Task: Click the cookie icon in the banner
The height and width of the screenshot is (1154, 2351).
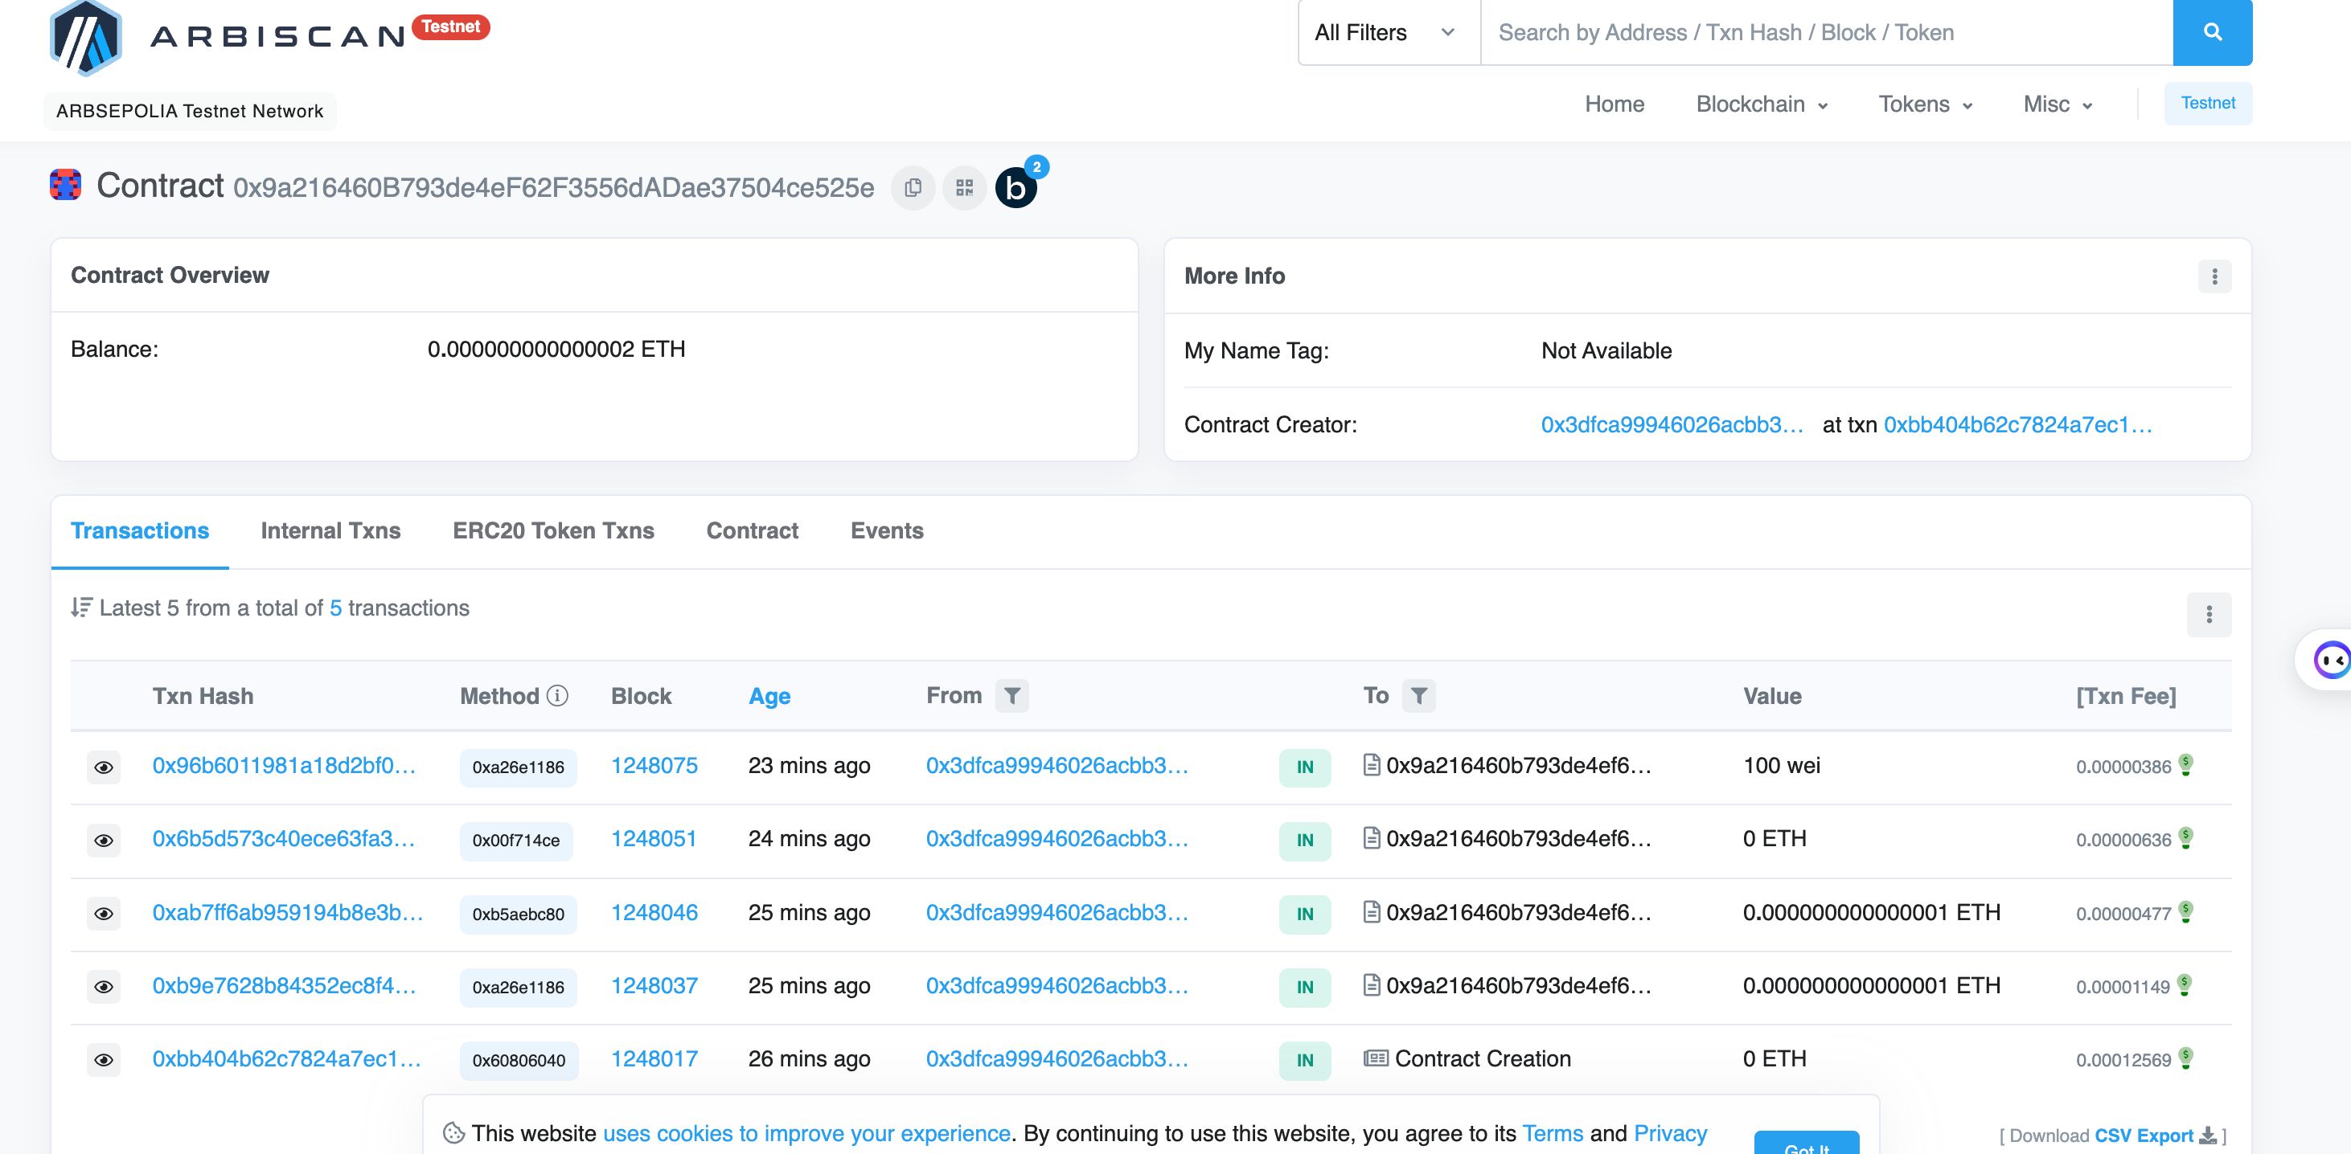Action: coord(453,1133)
